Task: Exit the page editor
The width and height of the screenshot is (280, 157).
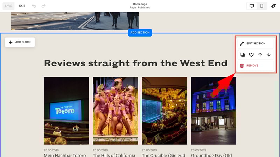Action: [x=22, y=6]
